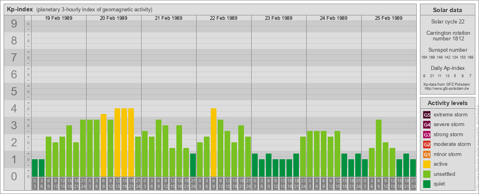This screenshot has height=194, width=479.
Task: Click the '22 Feb 1989' date header
Action: point(224,18)
